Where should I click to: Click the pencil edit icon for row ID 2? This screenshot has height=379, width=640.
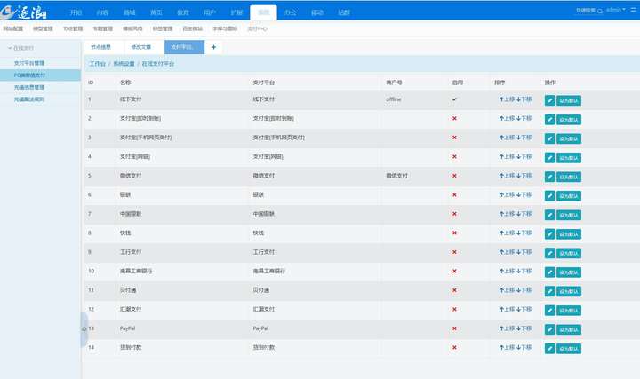[x=549, y=120]
